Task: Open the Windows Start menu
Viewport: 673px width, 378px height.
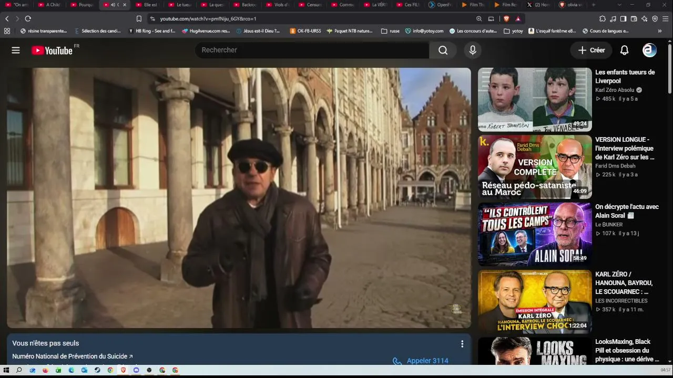Action: point(6,370)
